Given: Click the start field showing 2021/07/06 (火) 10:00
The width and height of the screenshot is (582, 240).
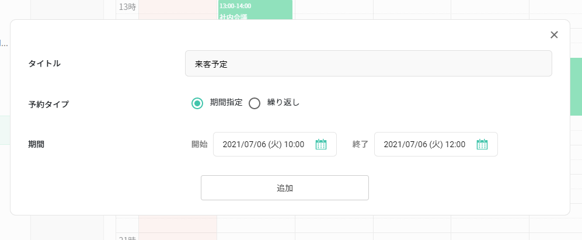Looking at the screenshot, I should [264, 145].
